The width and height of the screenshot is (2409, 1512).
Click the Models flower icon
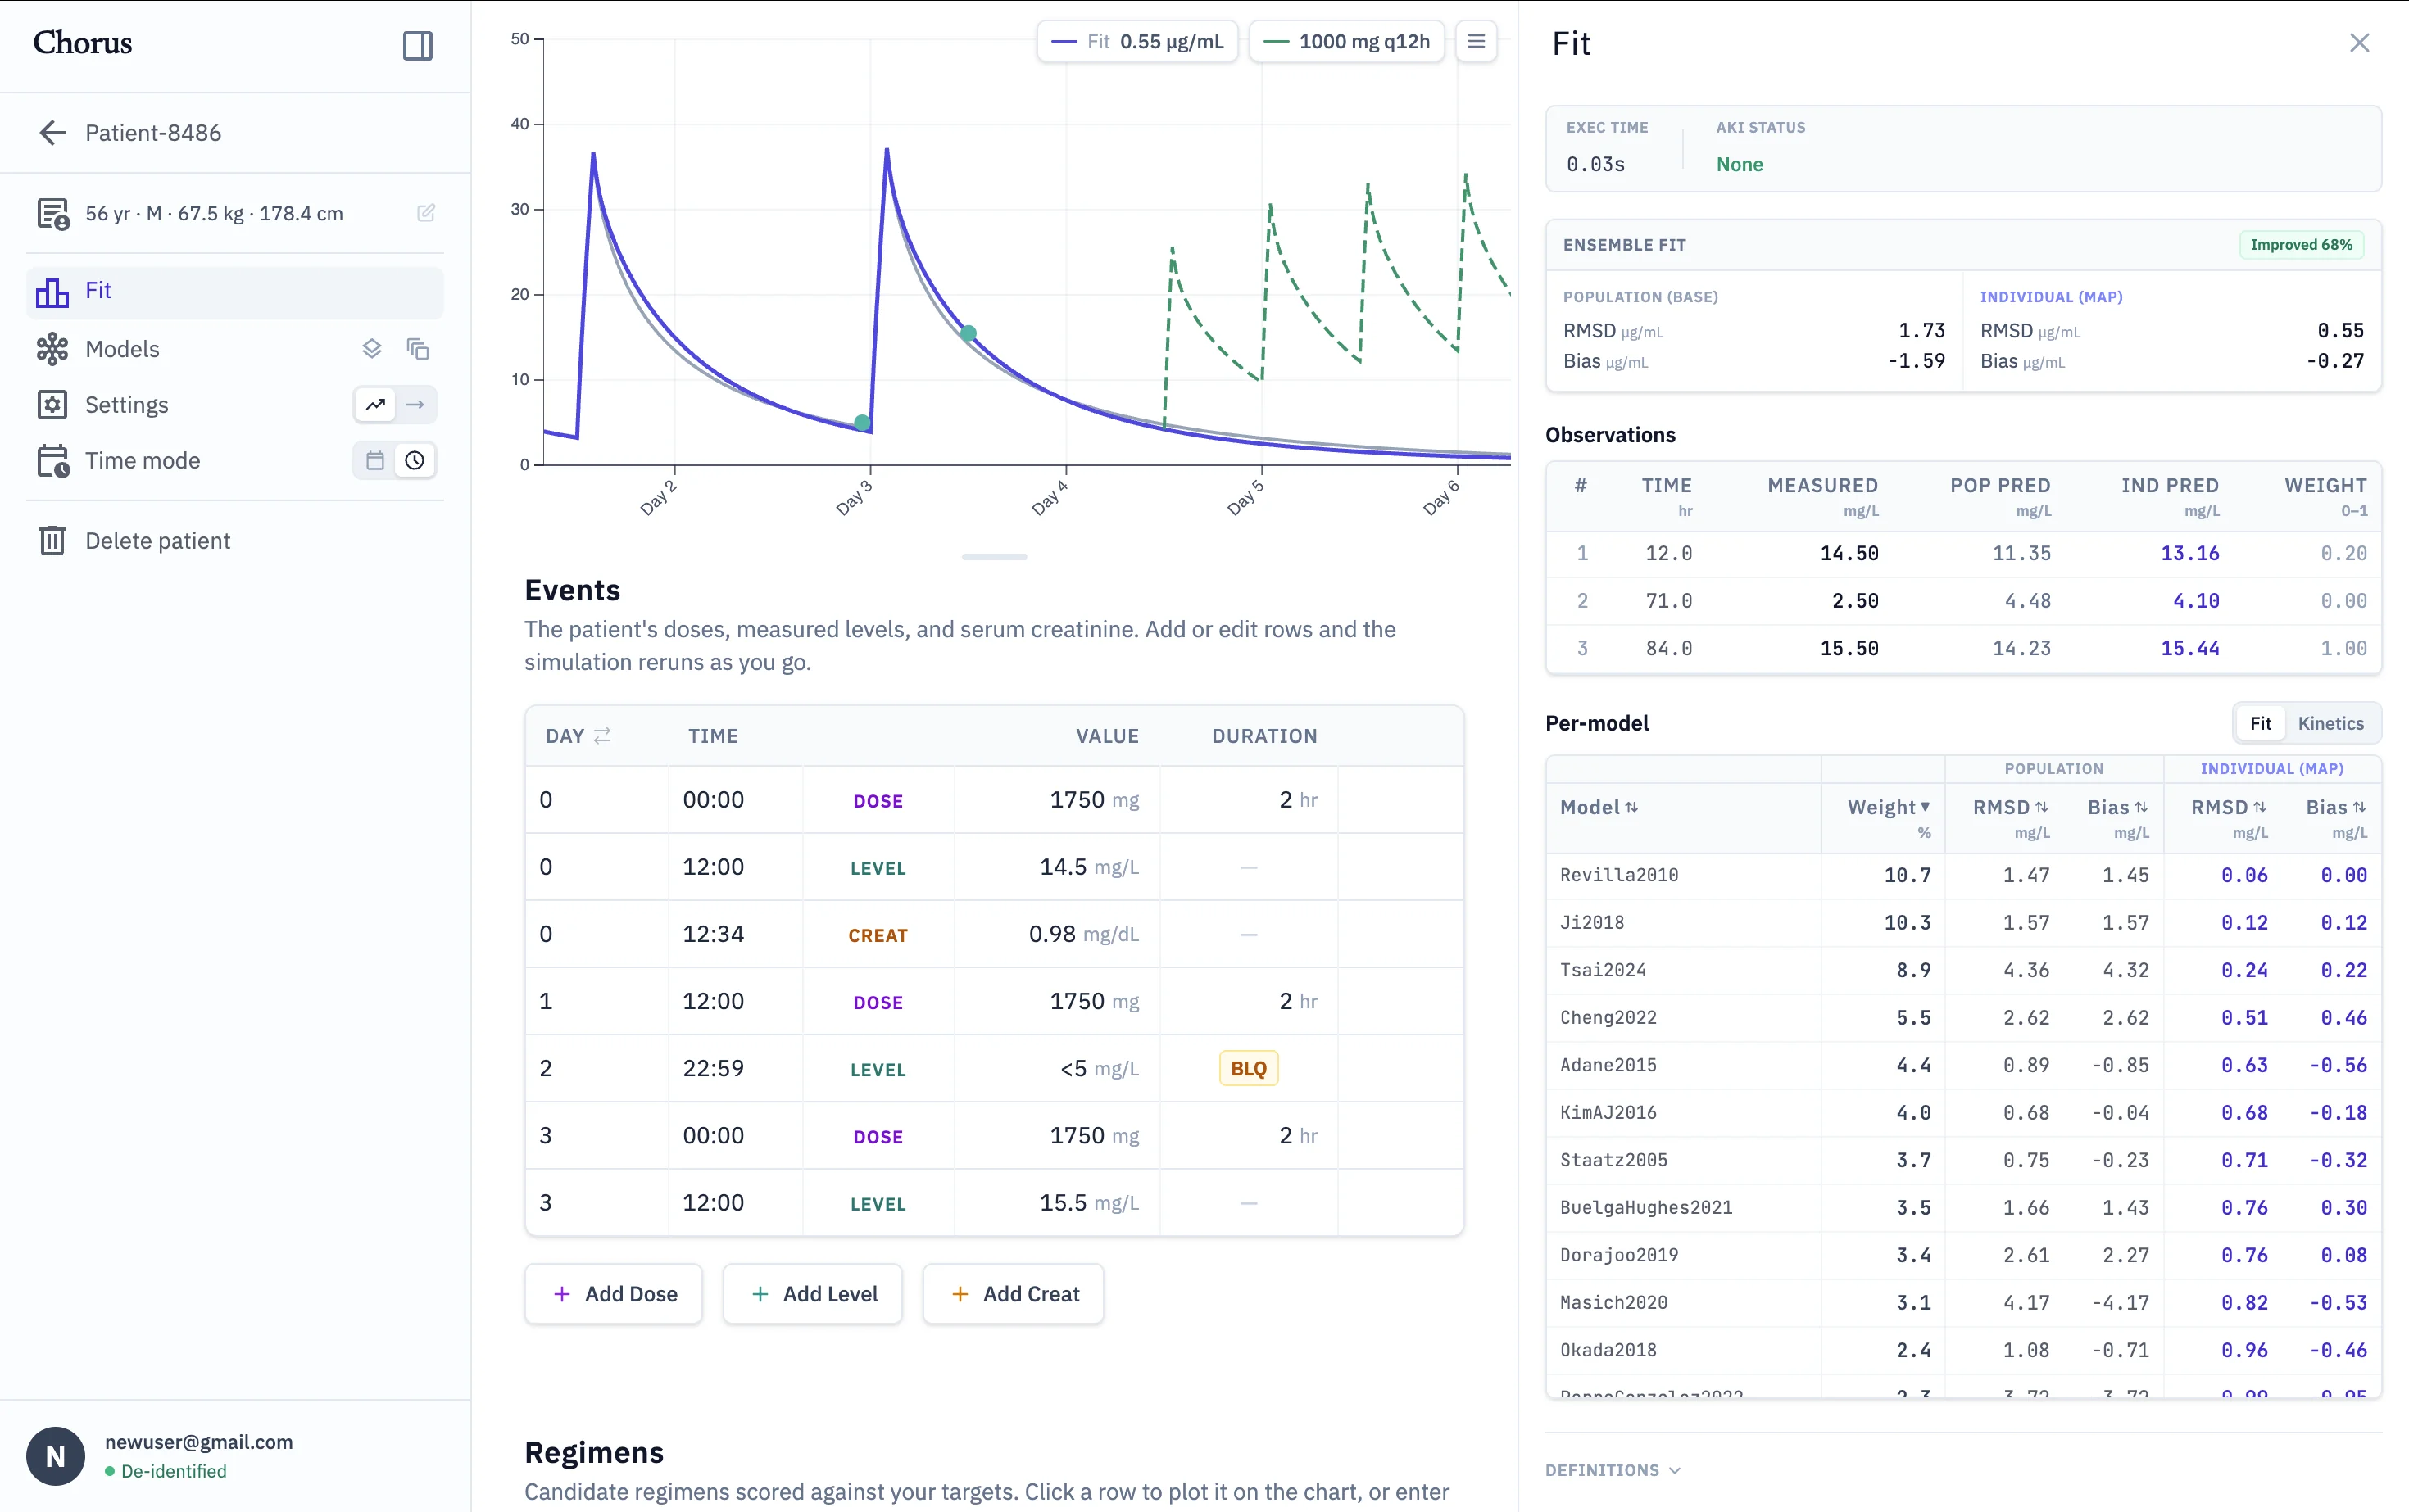click(52, 349)
